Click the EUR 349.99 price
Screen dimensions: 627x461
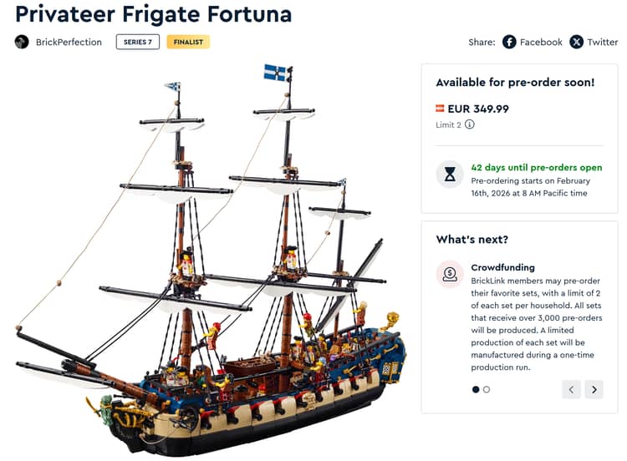pyautogui.click(x=478, y=109)
